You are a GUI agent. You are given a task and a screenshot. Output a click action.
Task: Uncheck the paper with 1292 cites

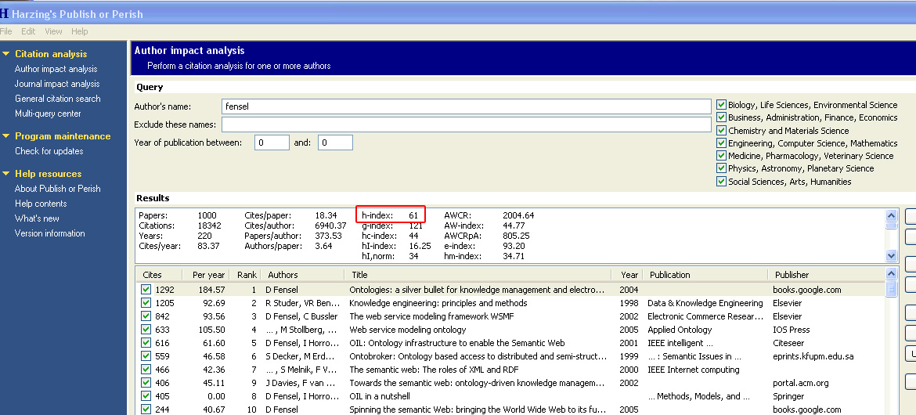[146, 290]
